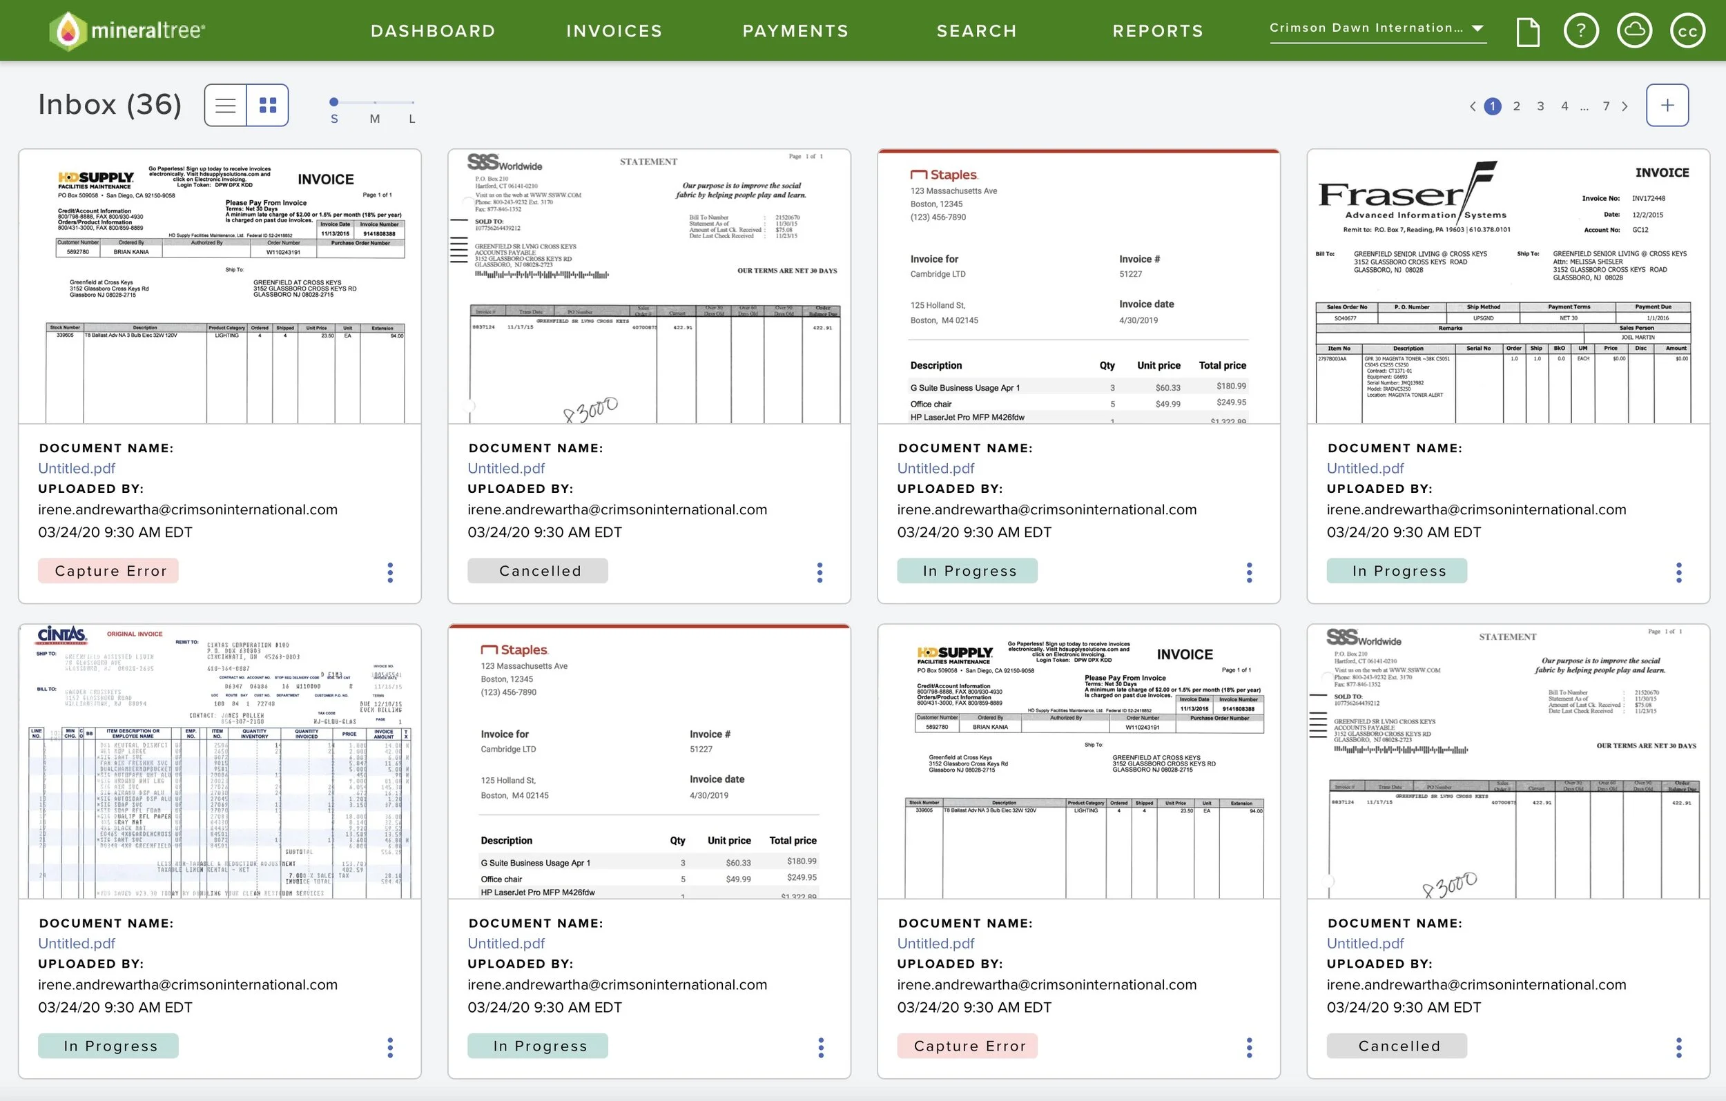Switch to list view layout

click(225, 106)
